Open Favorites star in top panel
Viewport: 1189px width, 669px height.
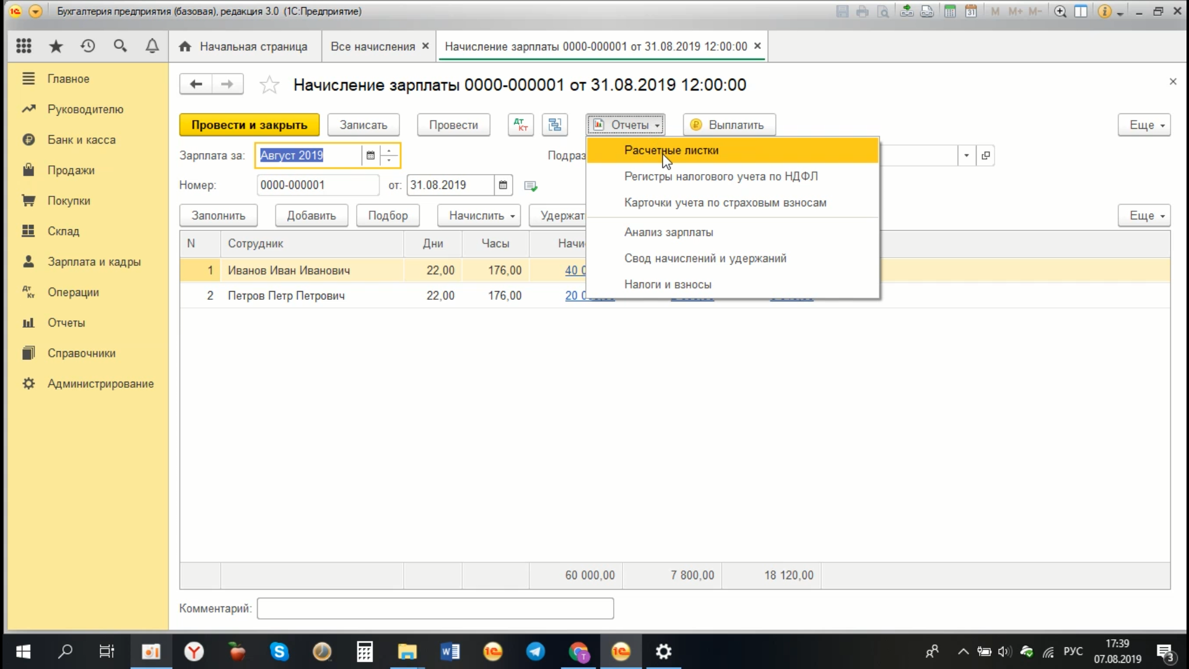tap(56, 46)
